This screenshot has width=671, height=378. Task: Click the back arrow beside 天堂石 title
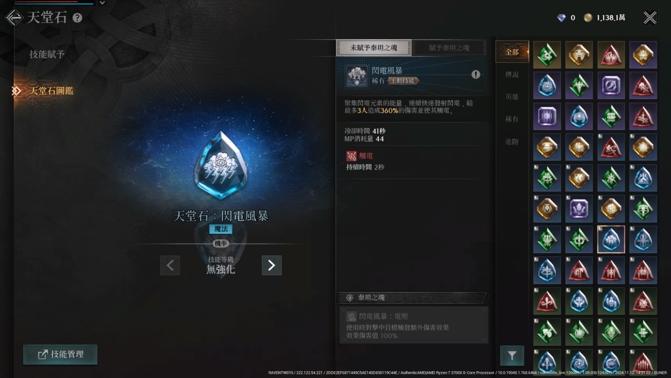(x=14, y=17)
